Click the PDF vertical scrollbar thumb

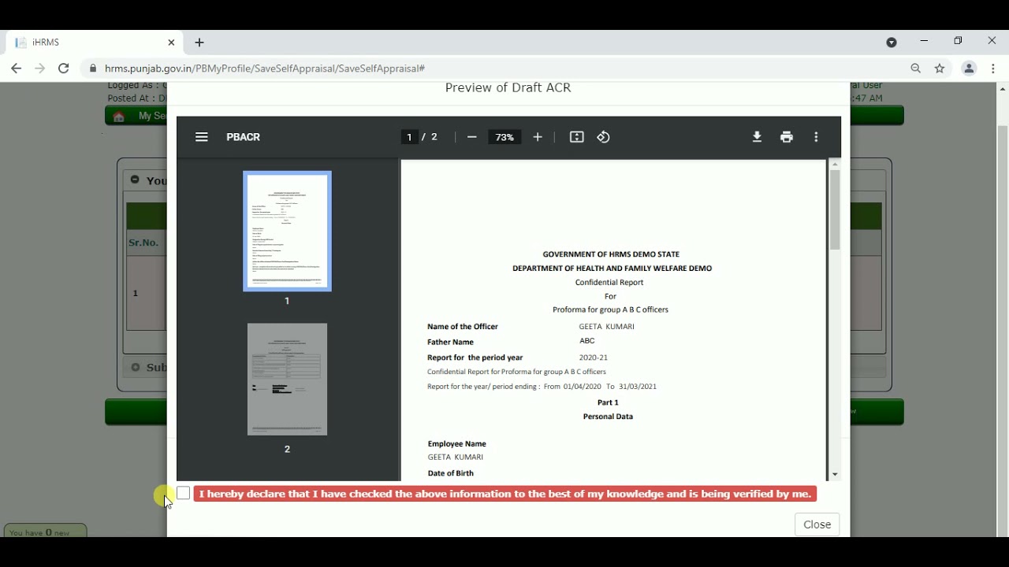tap(835, 209)
